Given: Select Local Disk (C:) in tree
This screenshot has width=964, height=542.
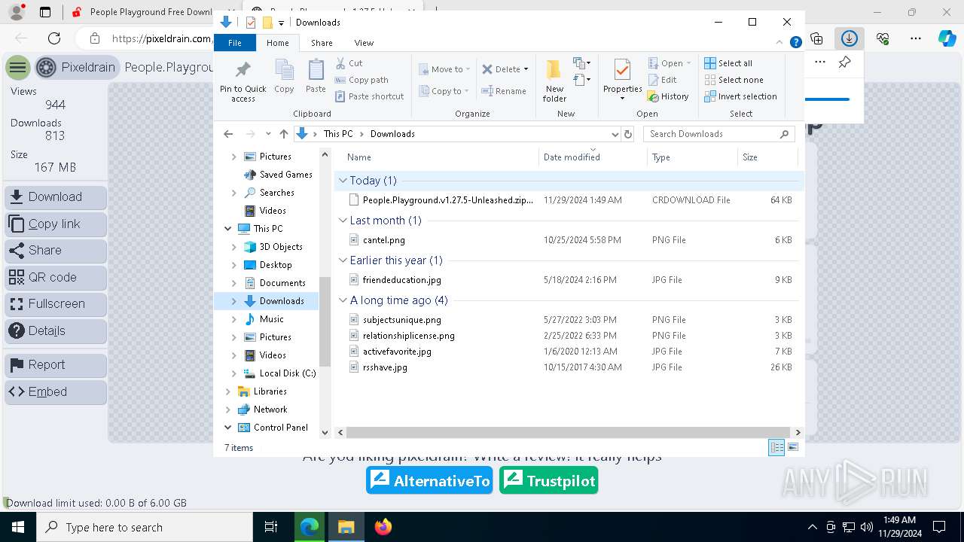Looking at the screenshot, I should click(x=288, y=373).
